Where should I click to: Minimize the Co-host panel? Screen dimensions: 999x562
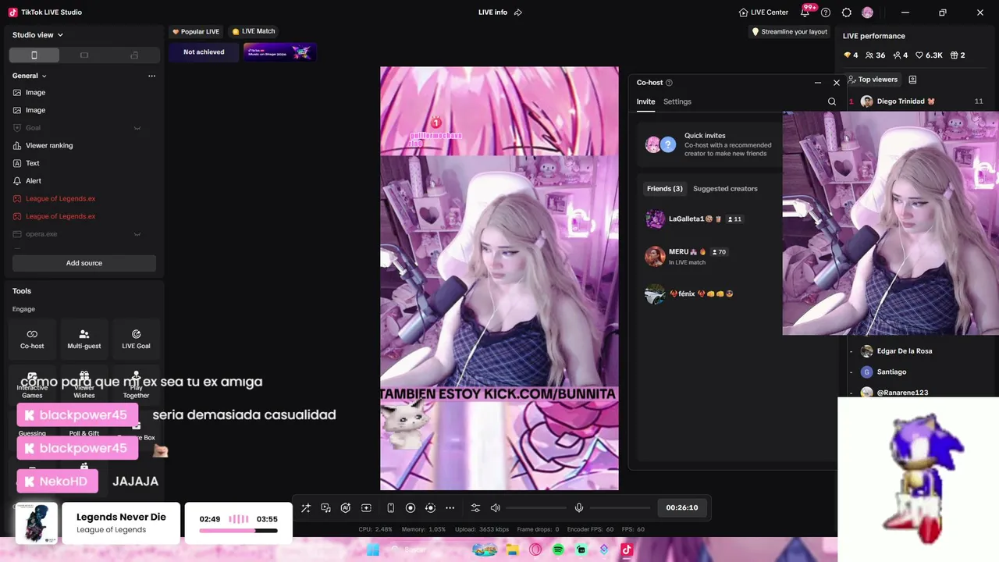(817, 83)
